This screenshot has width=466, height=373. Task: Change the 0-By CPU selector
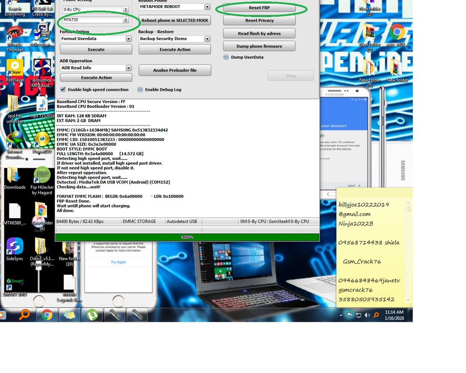[96, 9]
